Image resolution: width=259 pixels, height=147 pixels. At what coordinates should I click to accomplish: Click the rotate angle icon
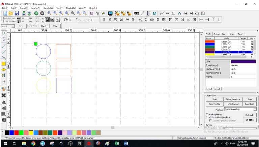coord(66,20)
